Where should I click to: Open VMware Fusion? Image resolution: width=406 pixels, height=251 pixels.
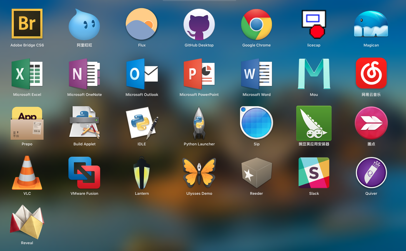(84, 172)
